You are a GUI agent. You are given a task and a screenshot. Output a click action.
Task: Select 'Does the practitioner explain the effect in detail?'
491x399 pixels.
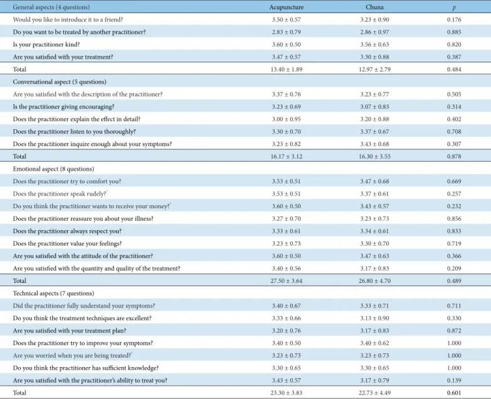77,119
